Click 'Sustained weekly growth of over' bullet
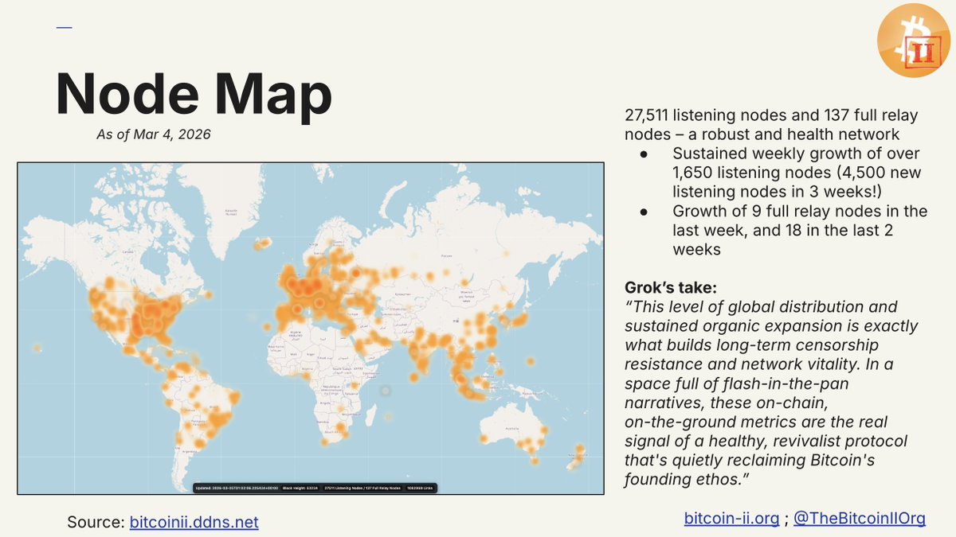The height and width of the screenshot is (537, 956). tap(796, 154)
